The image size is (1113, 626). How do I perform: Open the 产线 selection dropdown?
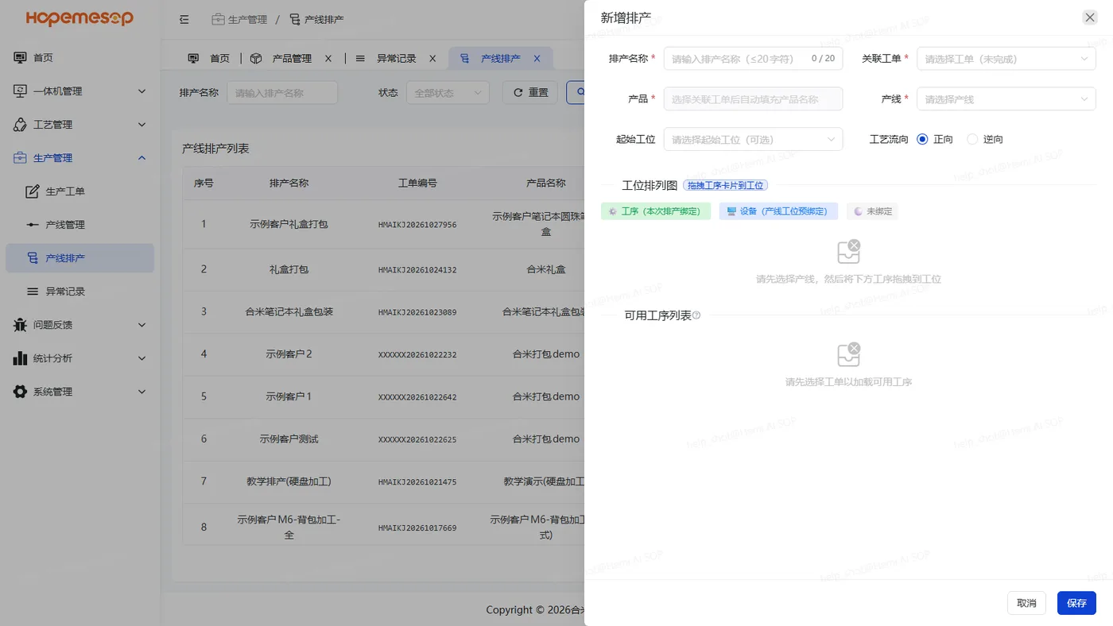coord(1006,99)
